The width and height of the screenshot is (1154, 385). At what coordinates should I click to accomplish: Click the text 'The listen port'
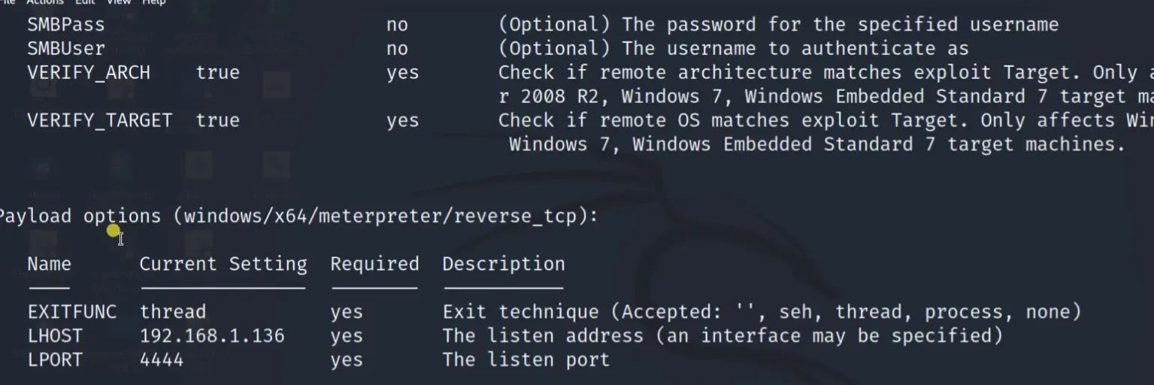pyautogui.click(x=526, y=359)
